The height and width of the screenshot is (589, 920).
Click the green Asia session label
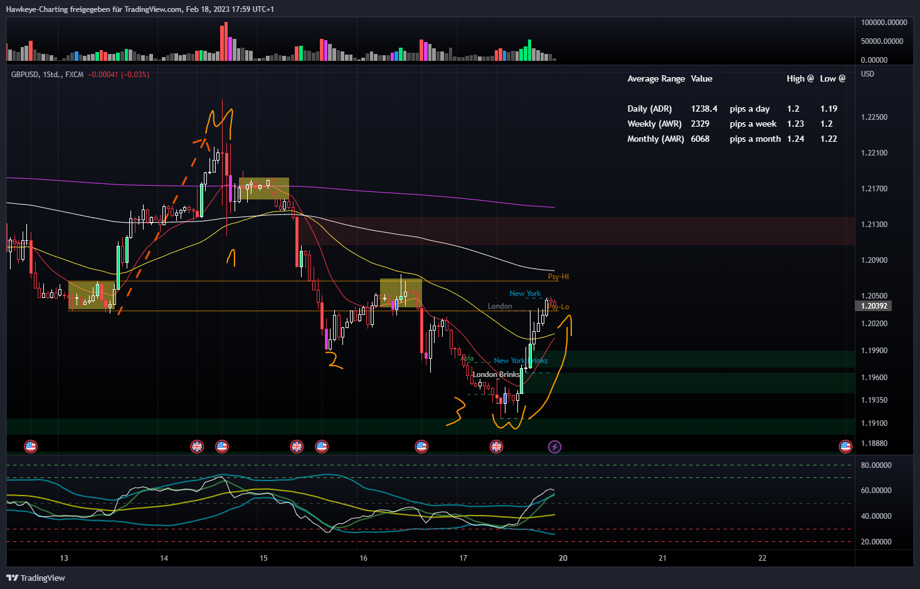[x=467, y=359]
